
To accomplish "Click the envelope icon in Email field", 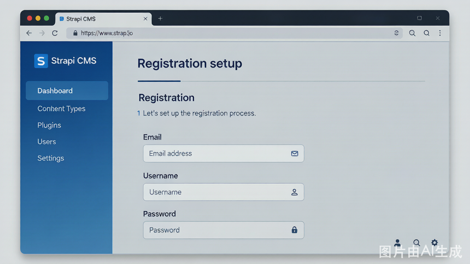I will pyautogui.click(x=294, y=154).
